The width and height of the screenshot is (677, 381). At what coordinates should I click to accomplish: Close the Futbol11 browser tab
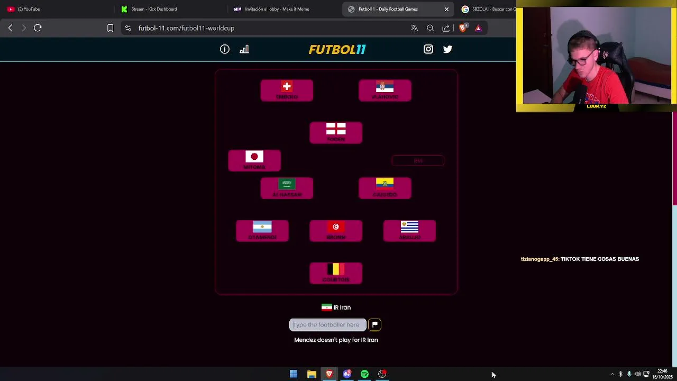tap(446, 9)
